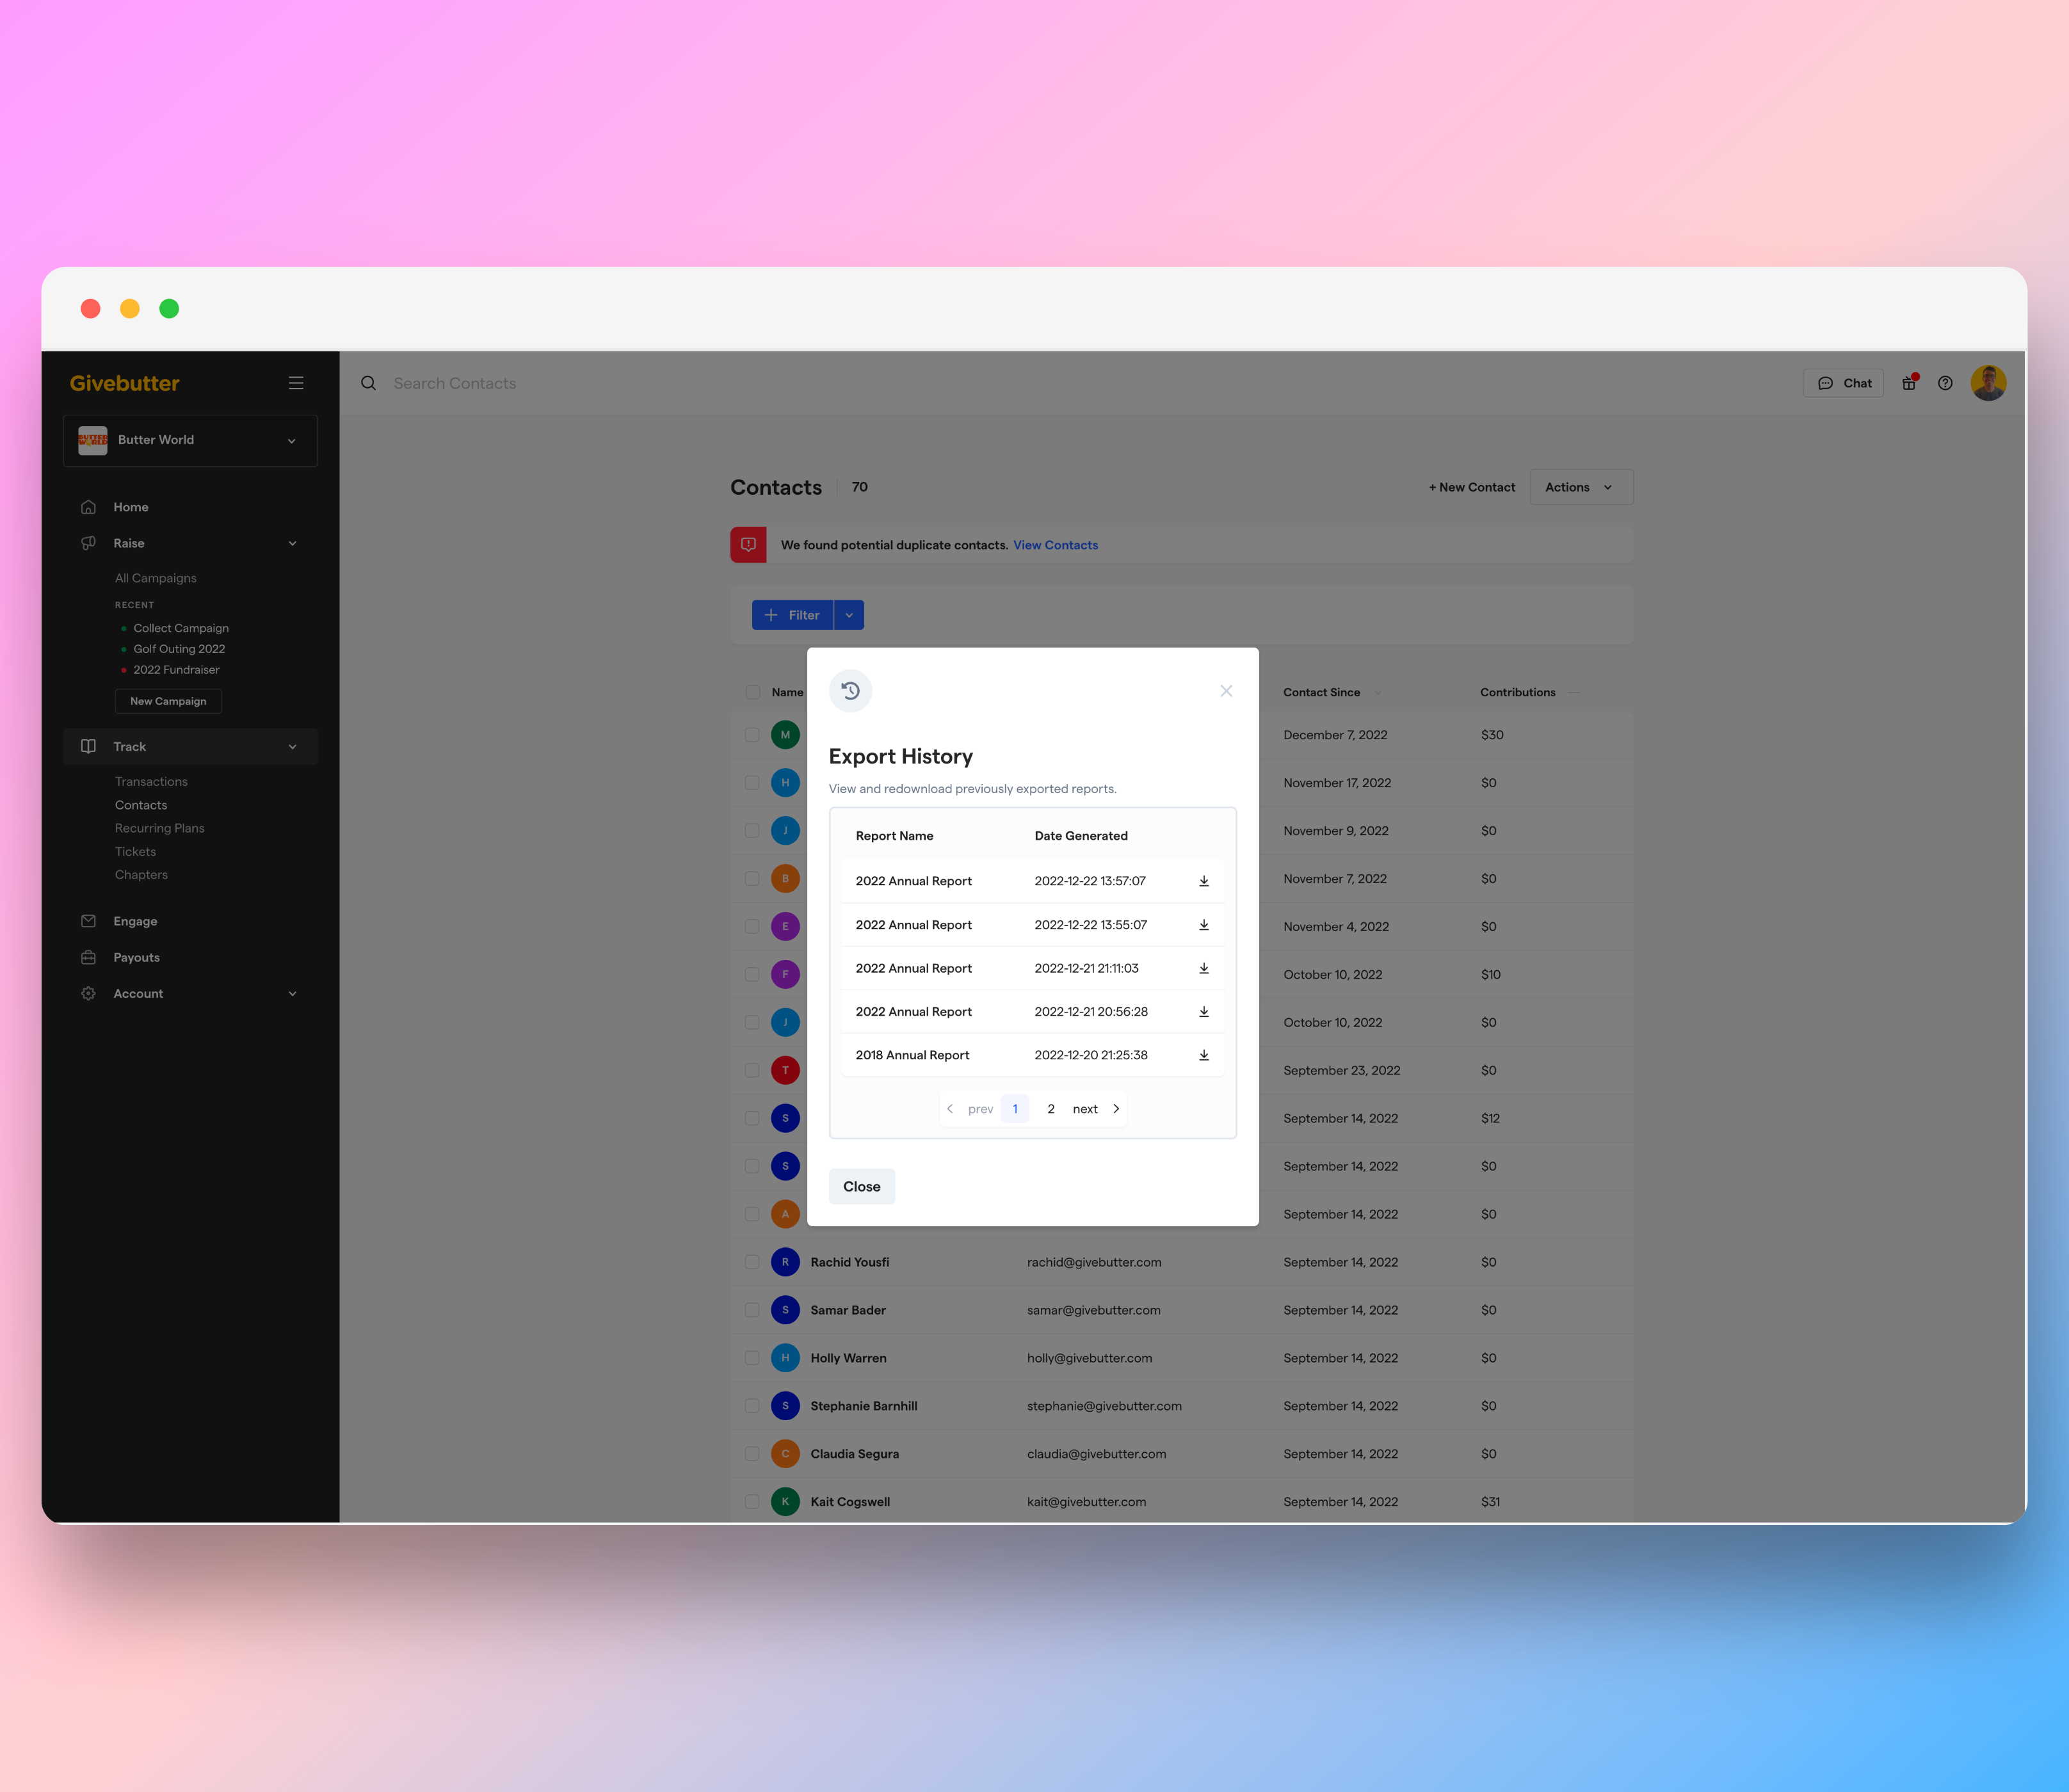Open the Filter dropdown arrow
The height and width of the screenshot is (1792, 2069).
coord(849,615)
